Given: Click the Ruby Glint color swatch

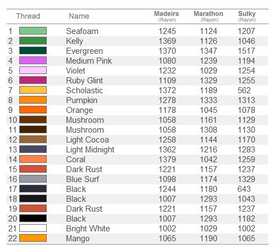Looking at the screenshot, I should coord(33,80).
